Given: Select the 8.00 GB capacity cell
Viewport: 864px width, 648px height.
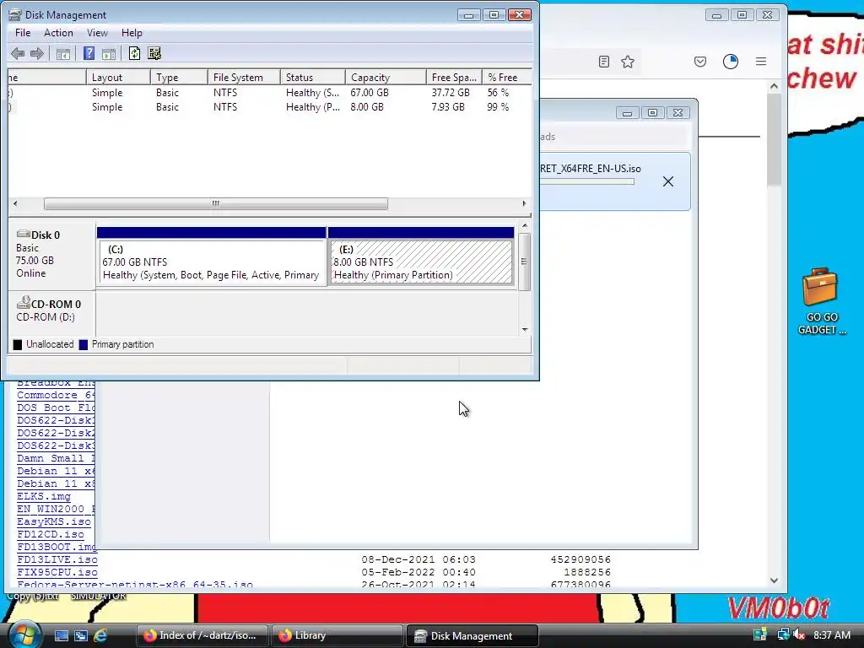Looking at the screenshot, I should [x=366, y=107].
